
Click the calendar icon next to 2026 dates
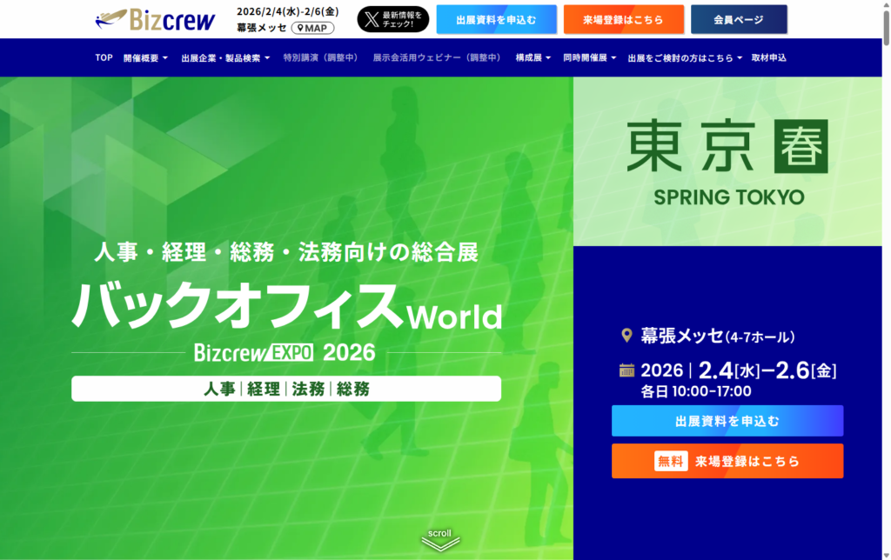(626, 370)
